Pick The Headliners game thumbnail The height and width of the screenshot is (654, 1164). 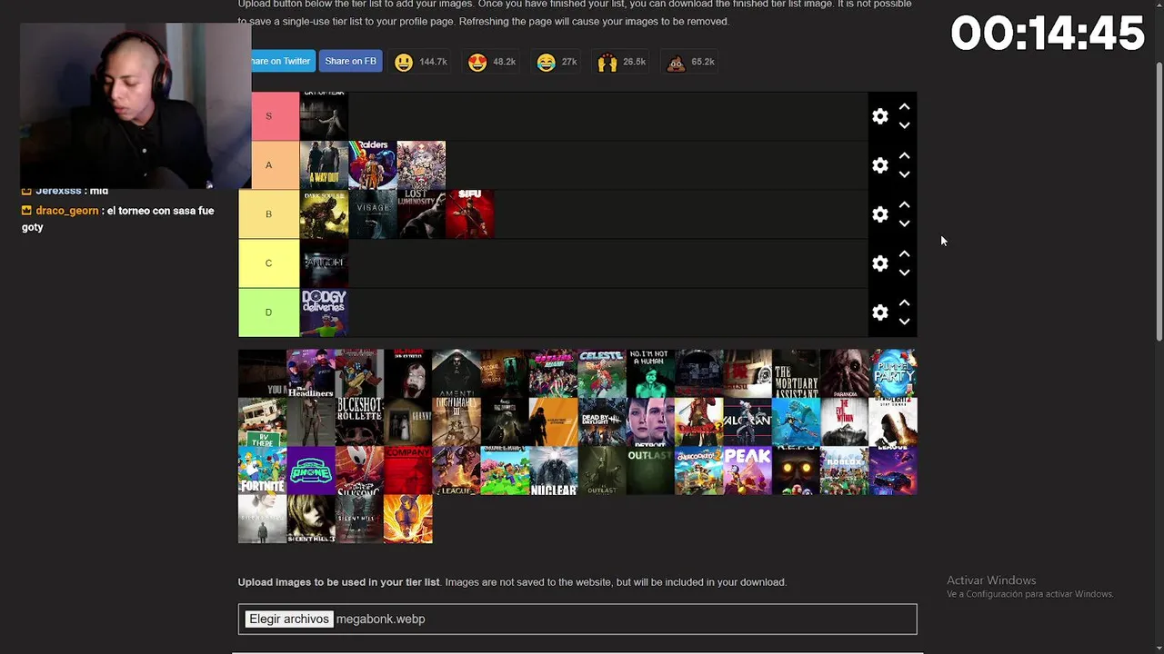[x=311, y=373]
